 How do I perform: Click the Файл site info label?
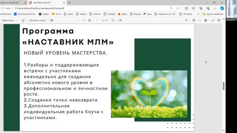(6, 8)
